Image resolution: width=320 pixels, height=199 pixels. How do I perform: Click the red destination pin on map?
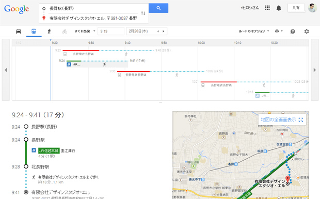pyautogui.click(x=287, y=179)
